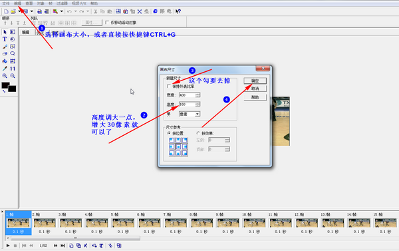Click the center anchor position icon
This screenshot has height=251, width=399.
click(178, 146)
